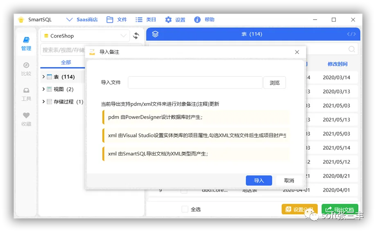Viewport: 376px width, 232px height.
Task: Click the 2020/04/01 date cell
Action: point(336,190)
